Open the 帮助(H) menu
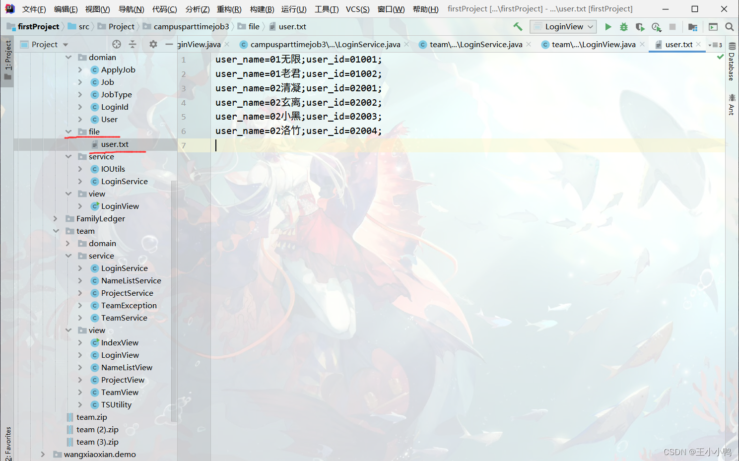Screen dimensions: 739x461 [426, 9]
